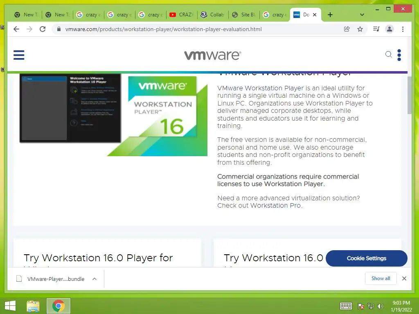The image size is (419, 314).
Task: Click the browser forward arrow
Action: (29, 29)
